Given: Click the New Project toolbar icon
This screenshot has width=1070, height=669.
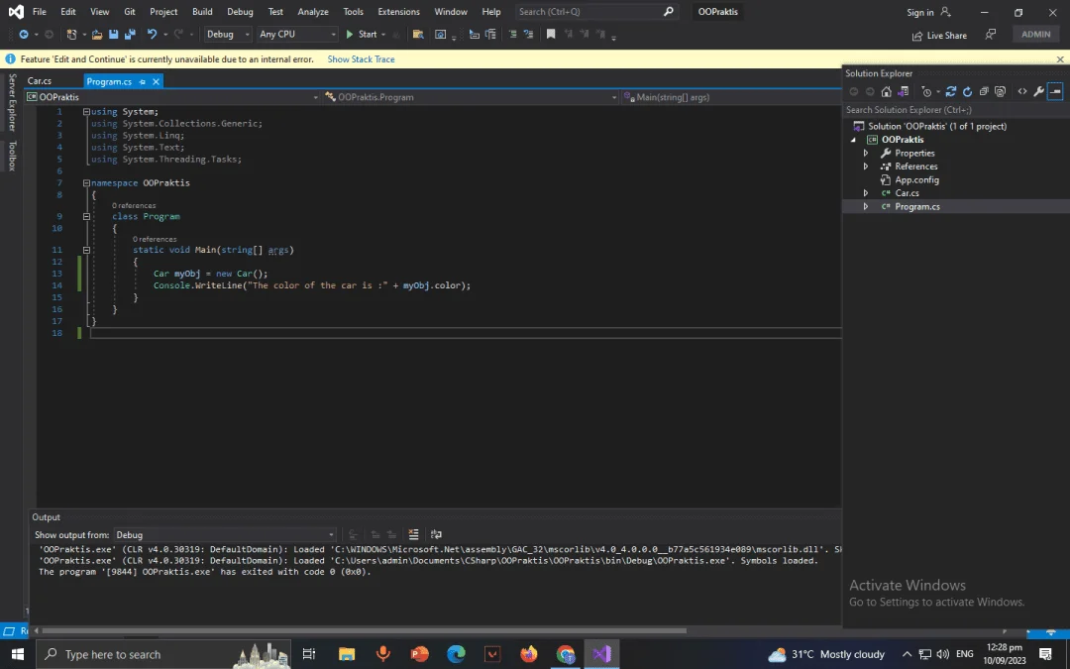Looking at the screenshot, I should 71,34.
